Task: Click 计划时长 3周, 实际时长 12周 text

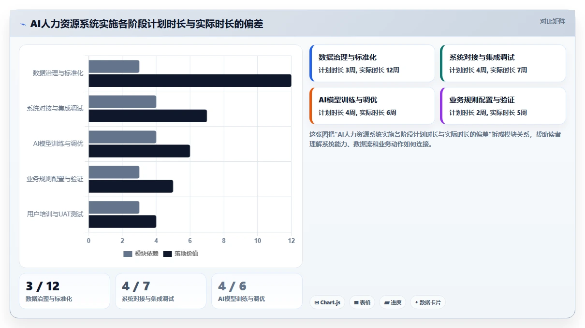Action: click(x=359, y=70)
